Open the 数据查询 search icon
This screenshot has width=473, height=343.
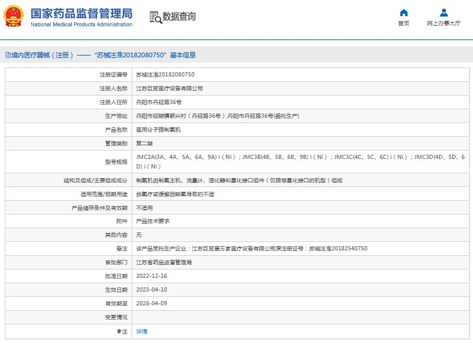coord(155,17)
